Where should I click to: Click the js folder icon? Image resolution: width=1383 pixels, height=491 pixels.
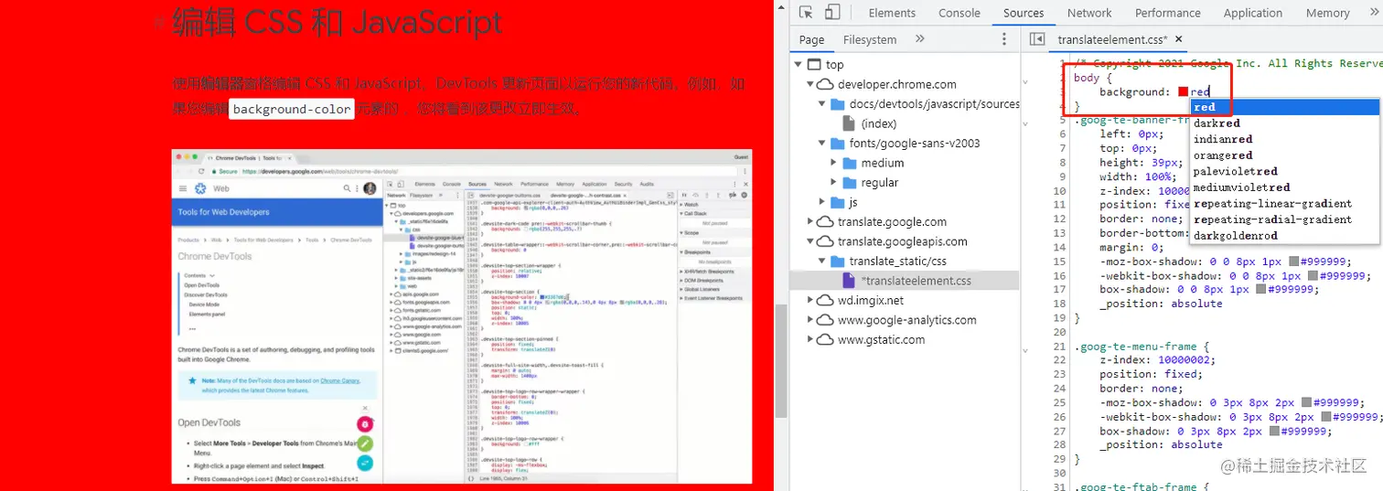(x=837, y=202)
